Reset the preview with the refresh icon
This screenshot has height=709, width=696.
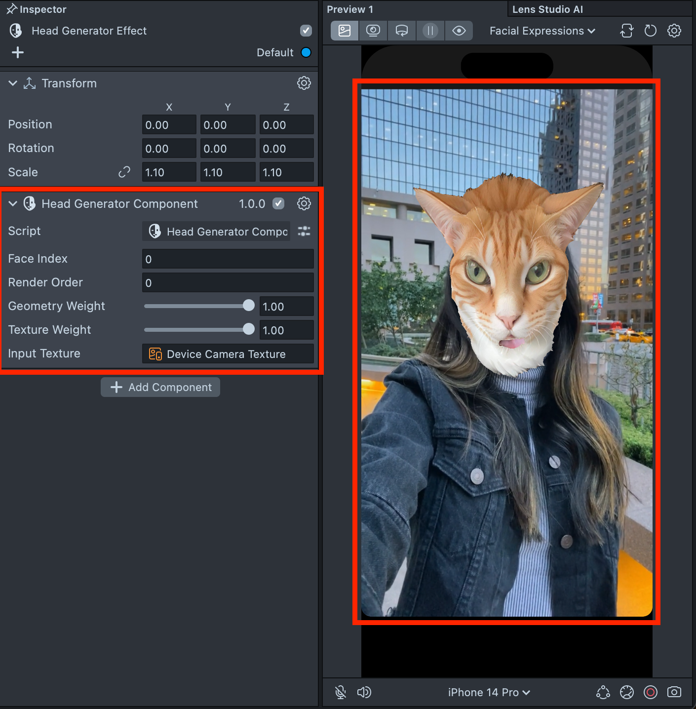(x=650, y=31)
